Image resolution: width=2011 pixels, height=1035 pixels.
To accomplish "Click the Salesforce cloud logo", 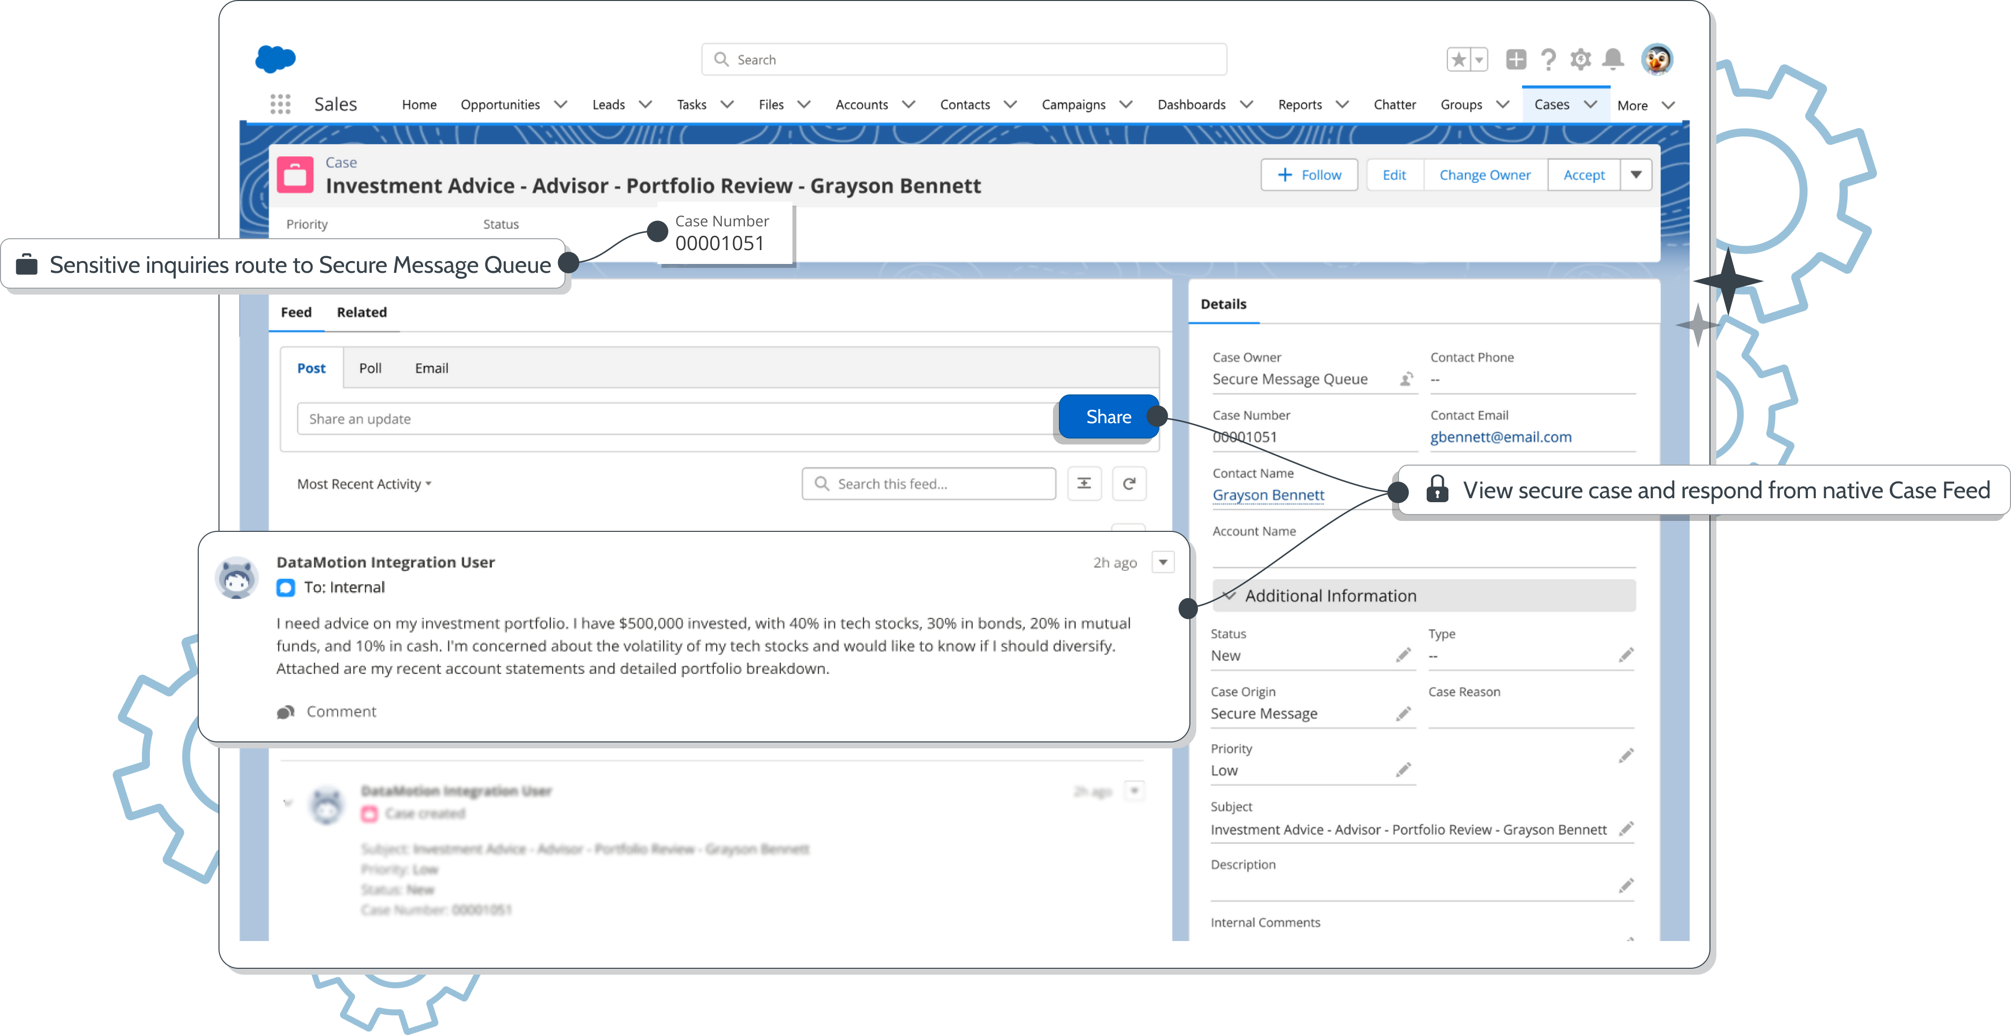I will (275, 58).
